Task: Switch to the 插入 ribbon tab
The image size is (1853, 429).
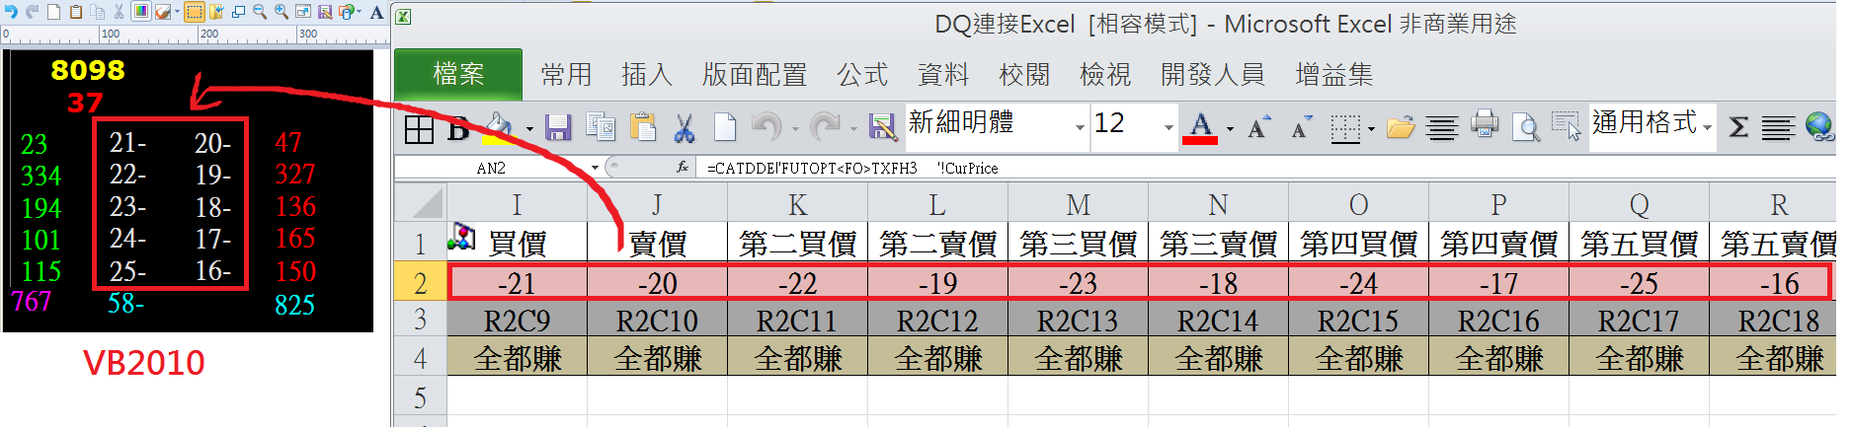Action: 647,74
